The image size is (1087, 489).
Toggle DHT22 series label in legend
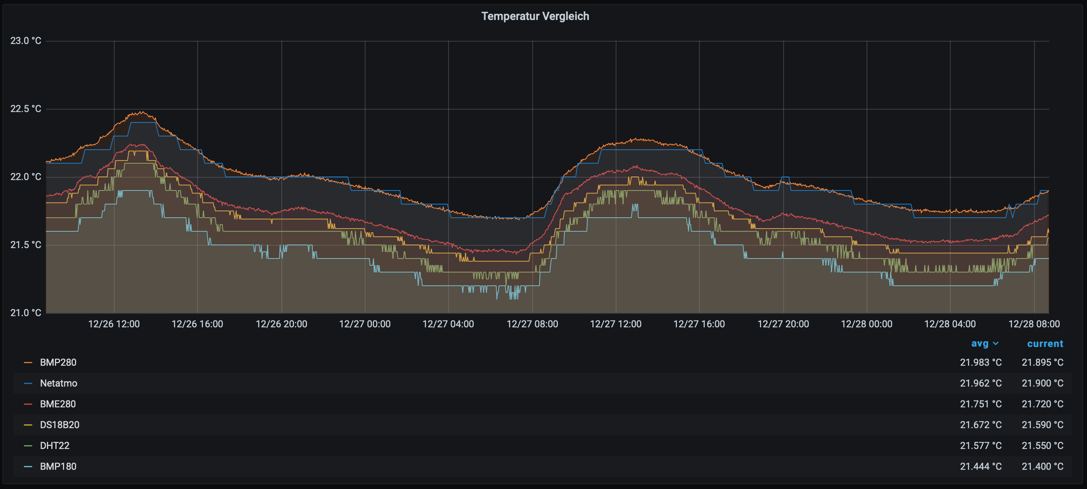(55, 446)
